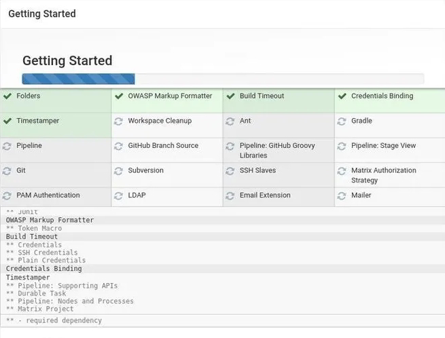Click the Getting Started dialog title
Screen dimensions: 445x338
click(x=42, y=14)
